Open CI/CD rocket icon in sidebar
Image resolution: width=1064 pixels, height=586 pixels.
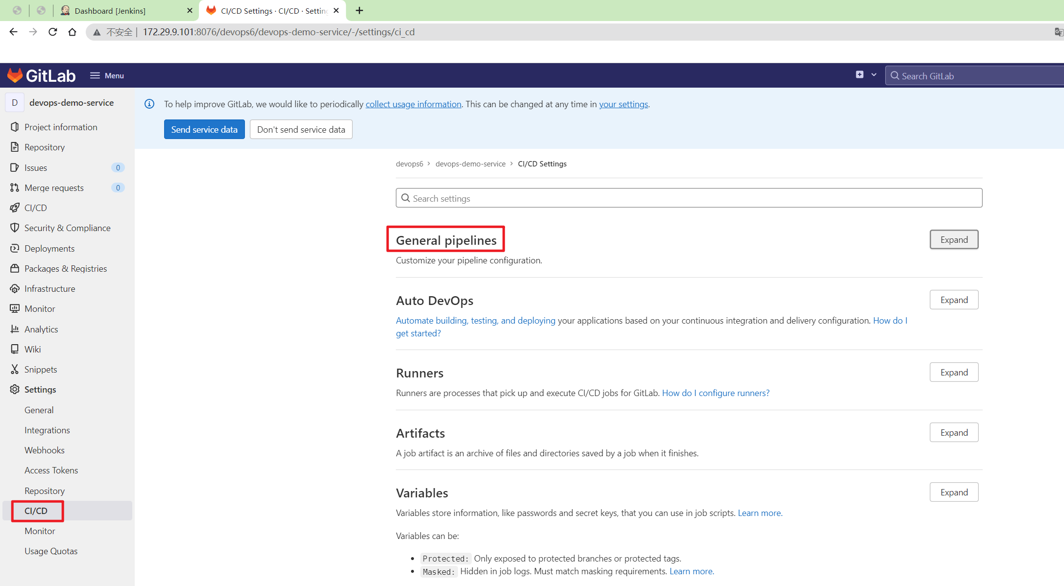[15, 208]
